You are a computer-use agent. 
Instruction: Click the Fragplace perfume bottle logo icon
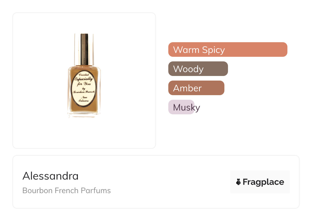pos(238,182)
